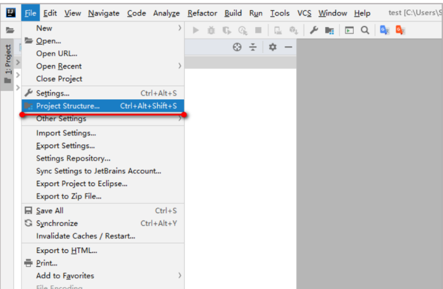Viewport: 443px width, 289px height.
Task: Select Close Project
Action: (x=103, y=79)
